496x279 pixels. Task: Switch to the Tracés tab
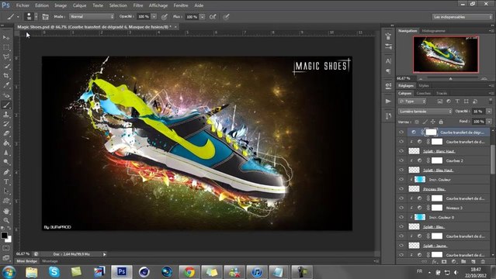pyautogui.click(x=442, y=93)
